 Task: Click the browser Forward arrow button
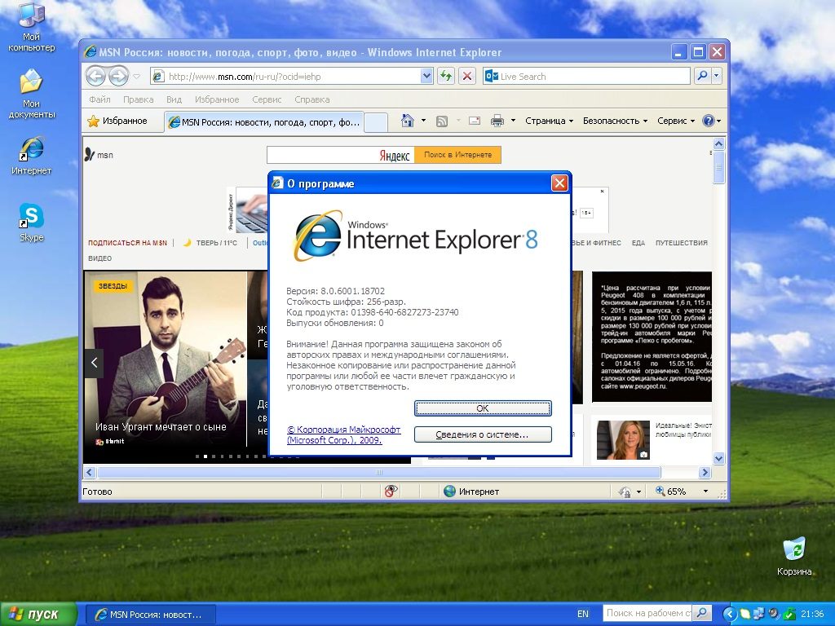(118, 76)
